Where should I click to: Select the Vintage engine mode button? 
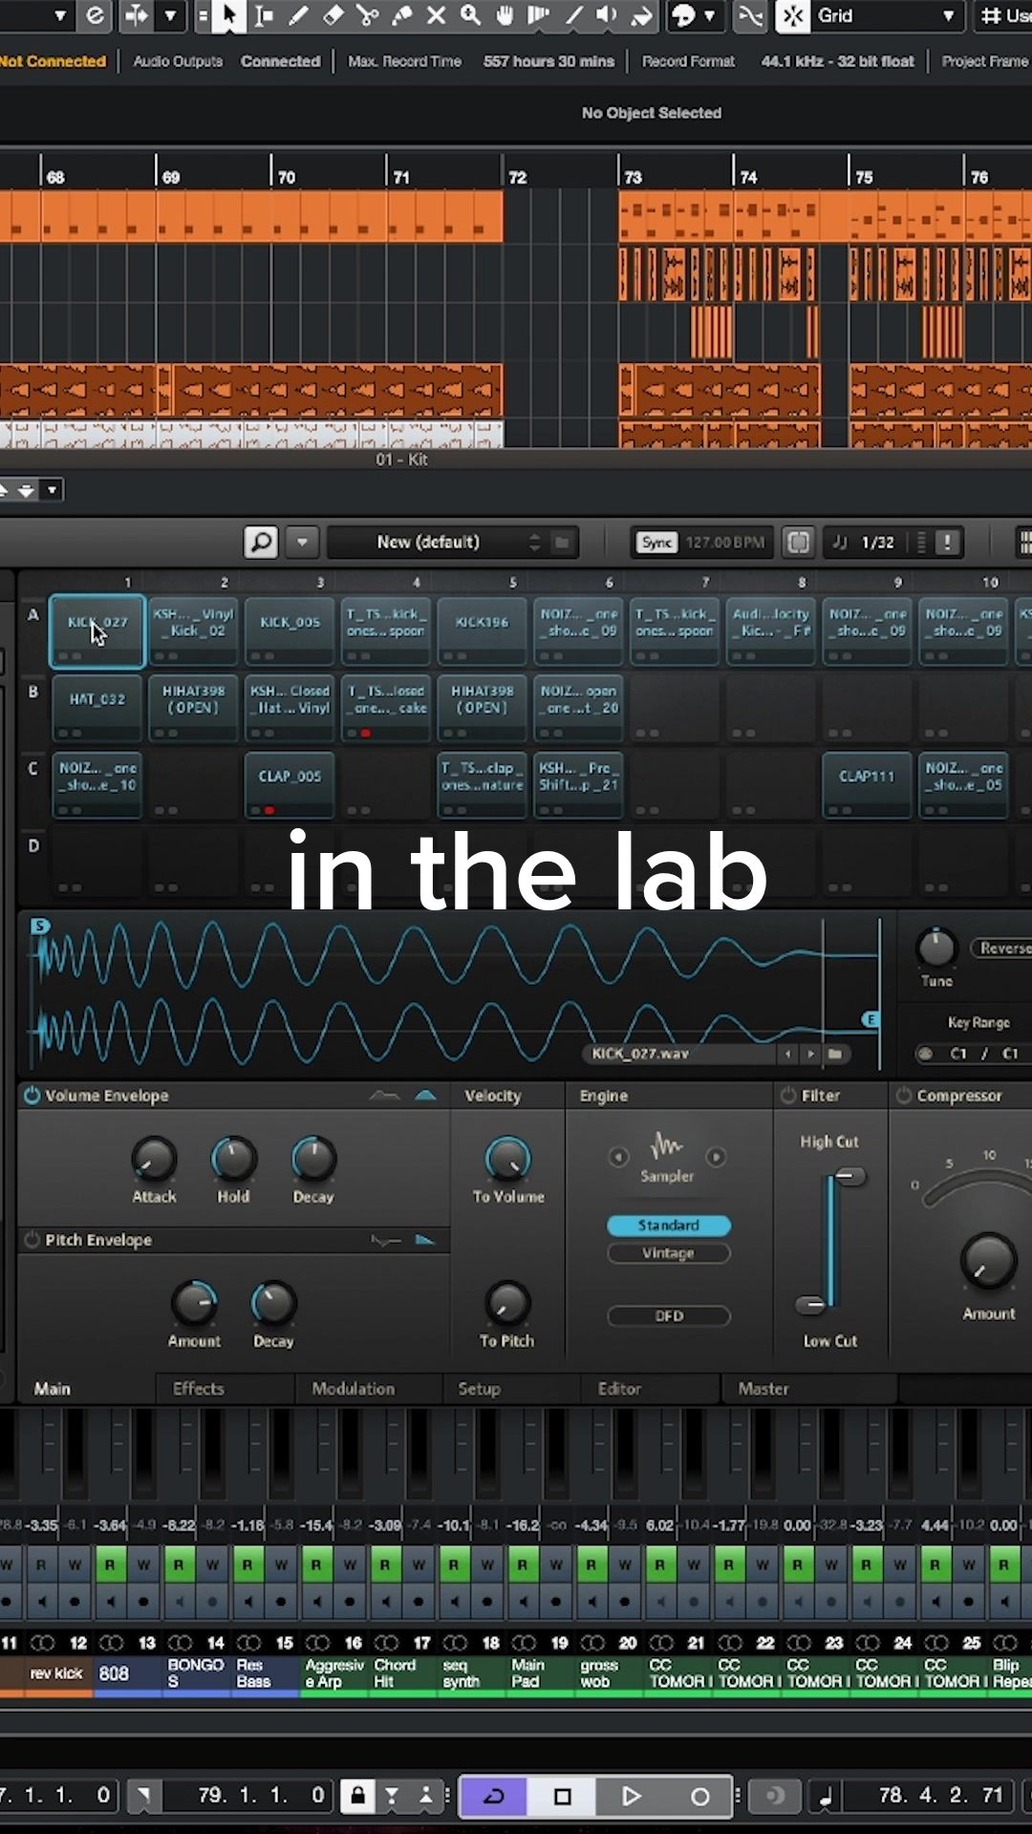[x=668, y=1253]
